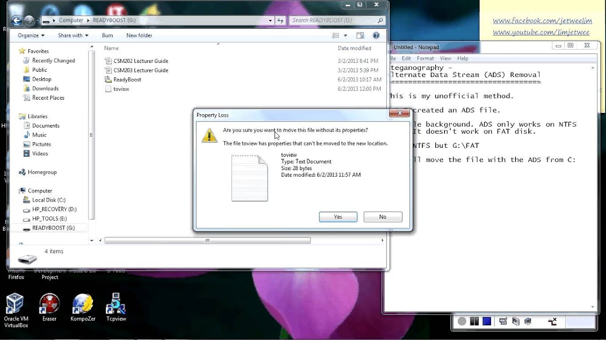The height and width of the screenshot is (340, 606).
Task: Open Eraser desktop shortcut
Action: pyautogui.click(x=49, y=308)
